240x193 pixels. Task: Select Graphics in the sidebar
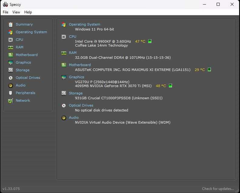(23, 62)
